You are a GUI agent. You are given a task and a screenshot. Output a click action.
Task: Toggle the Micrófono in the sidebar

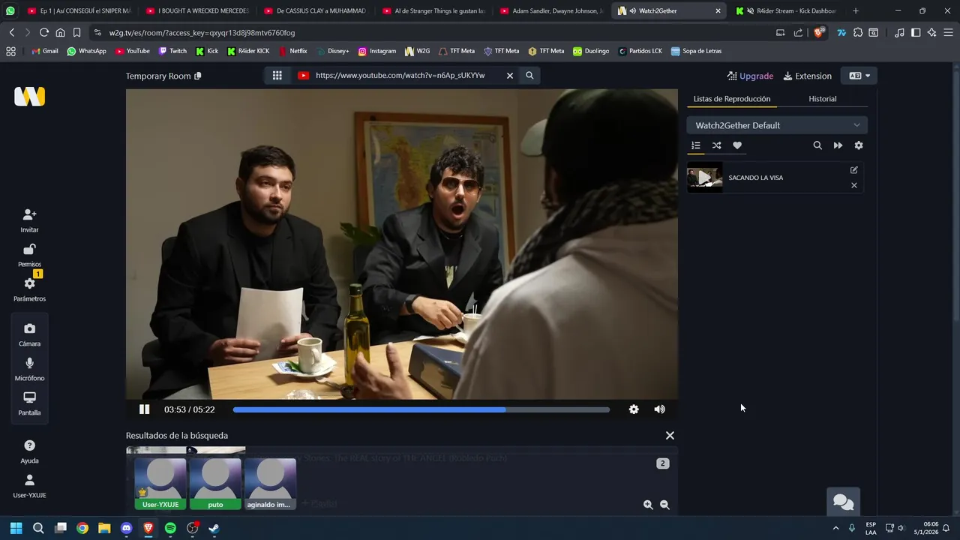(29, 369)
